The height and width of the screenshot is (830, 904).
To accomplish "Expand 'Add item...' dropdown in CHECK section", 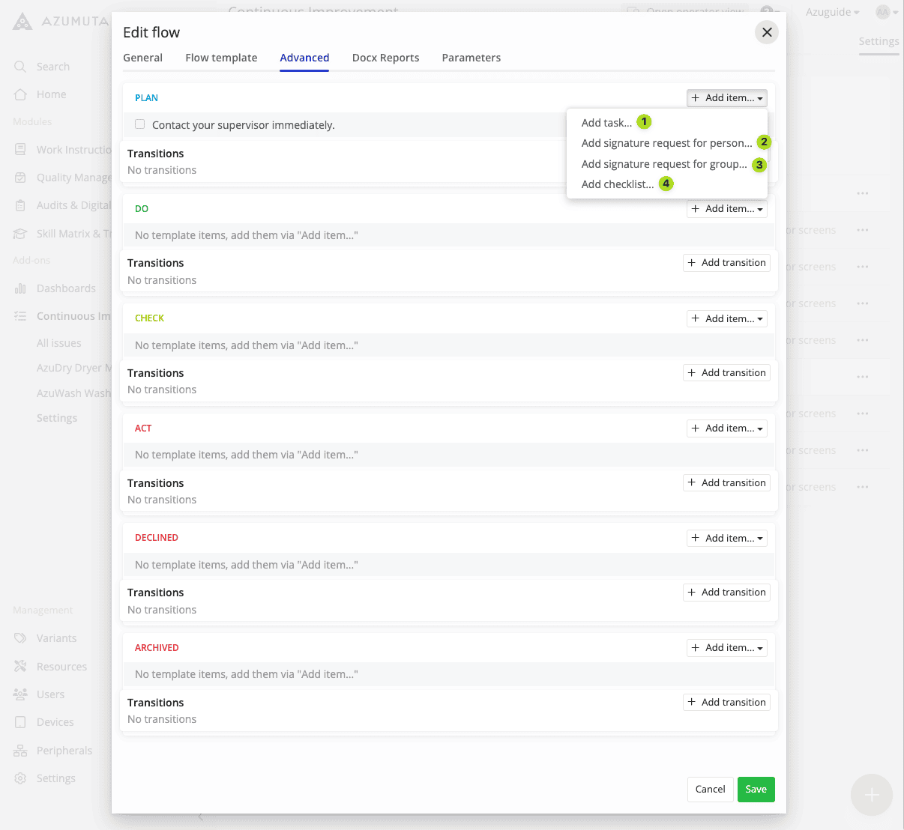I will click(726, 319).
